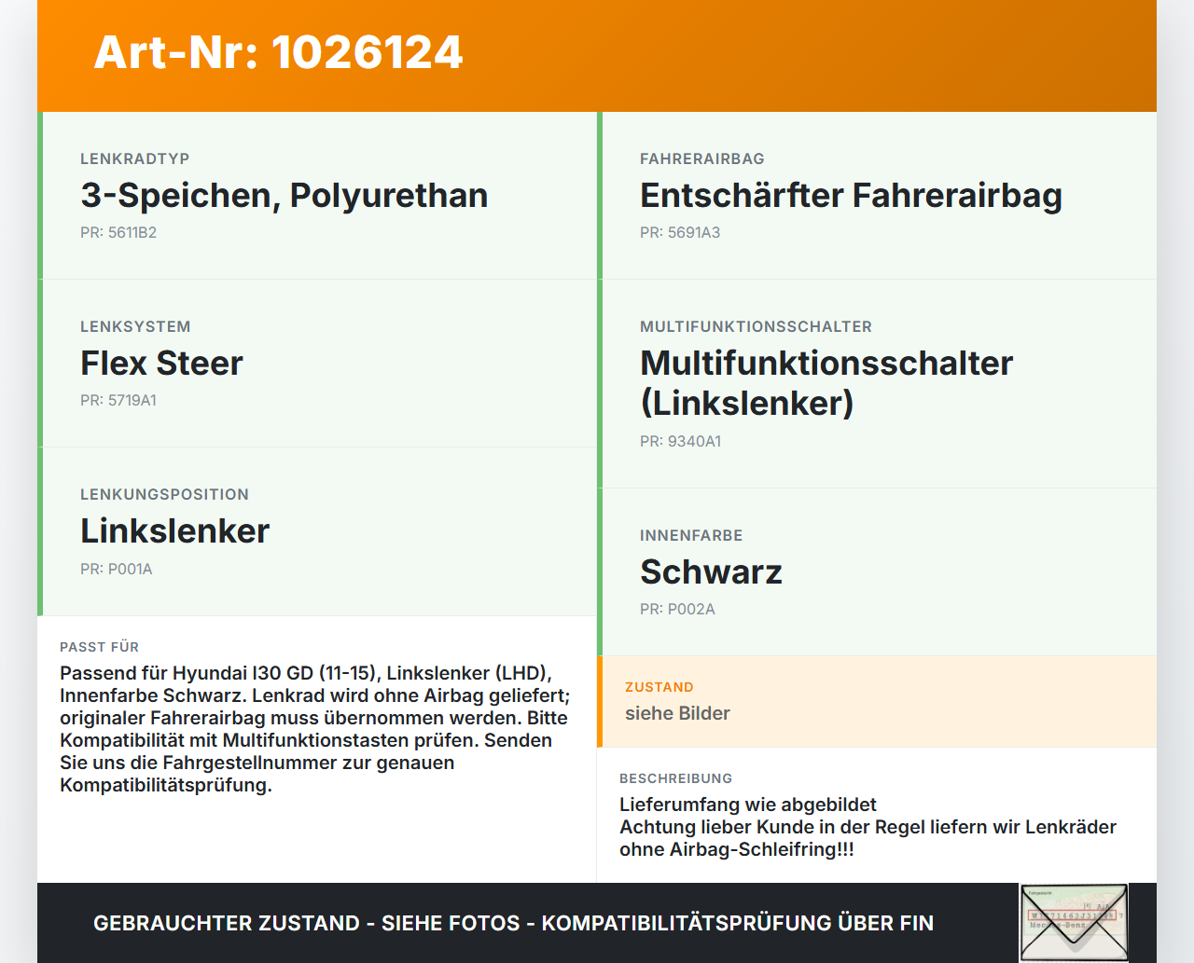Image resolution: width=1194 pixels, height=963 pixels.
Task: Click the Fahrzeugschein envelope icon
Action: click(1074, 921)
